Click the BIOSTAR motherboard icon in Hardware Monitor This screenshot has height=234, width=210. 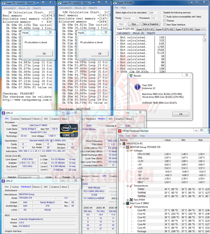(127, 147)
